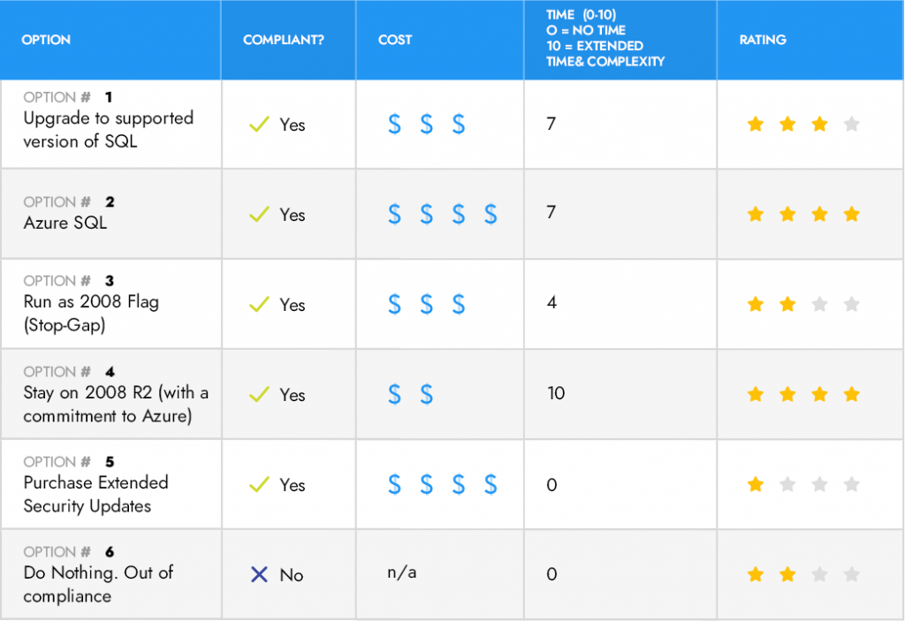905x621 pixels.
Task: Click 'Upgrade to supported version of SQL'
Action: click(x=108, y=129)
